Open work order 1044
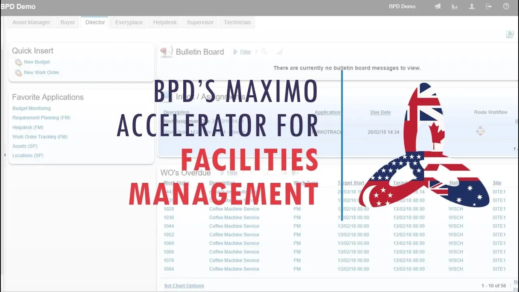The image size is (519, 292). click(x=169, y=226)
